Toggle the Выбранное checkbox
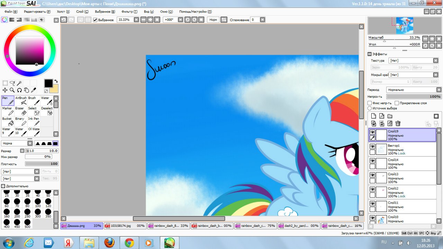443x249 pixels. [x=95, y=20]
